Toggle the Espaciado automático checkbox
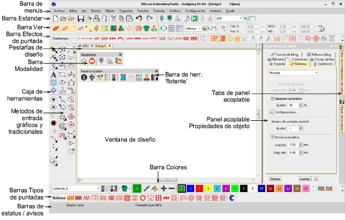This screenshot has width=345, height=220. click(x=272, y=99)
